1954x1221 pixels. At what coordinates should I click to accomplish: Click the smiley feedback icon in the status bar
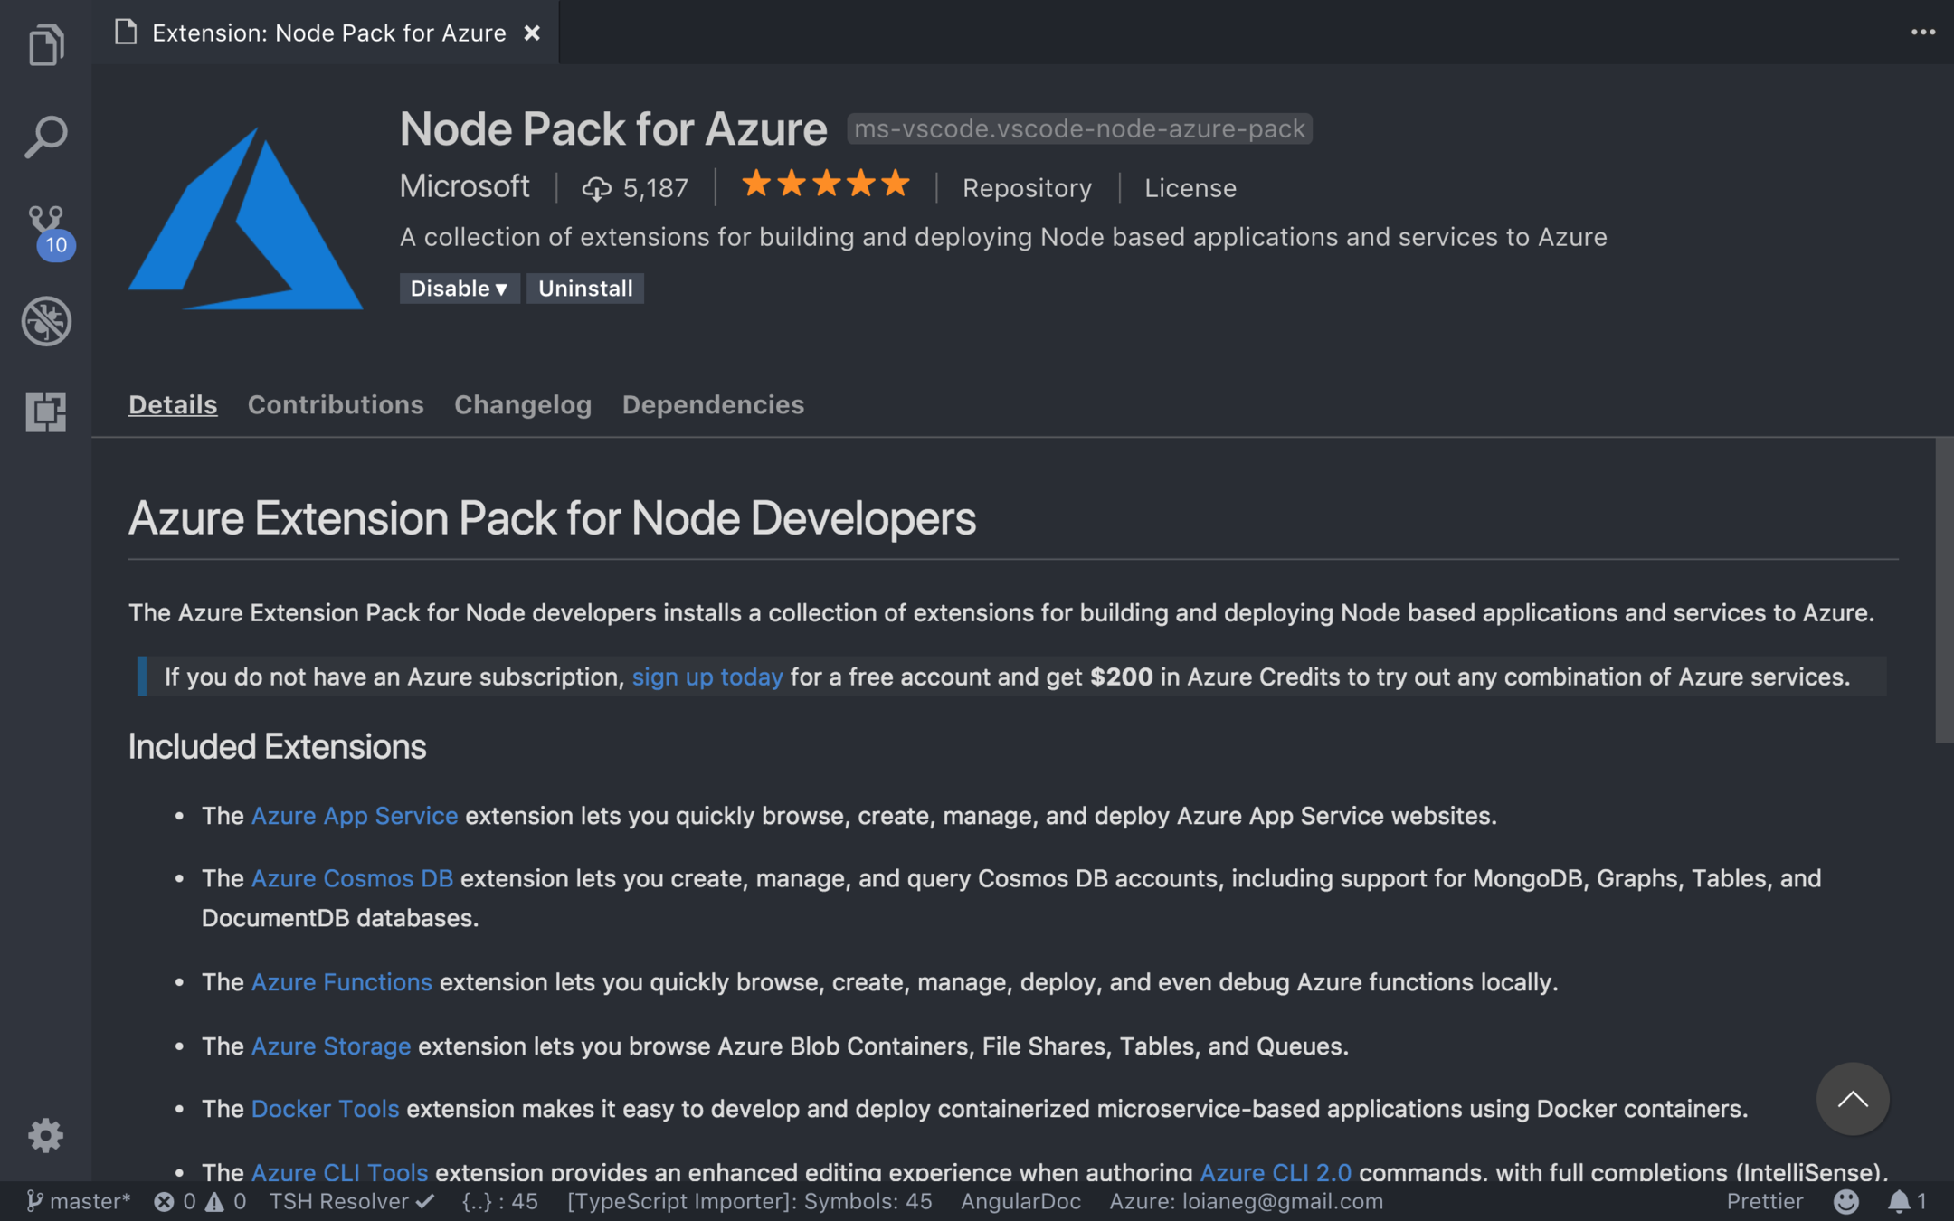point(1845,1201)
